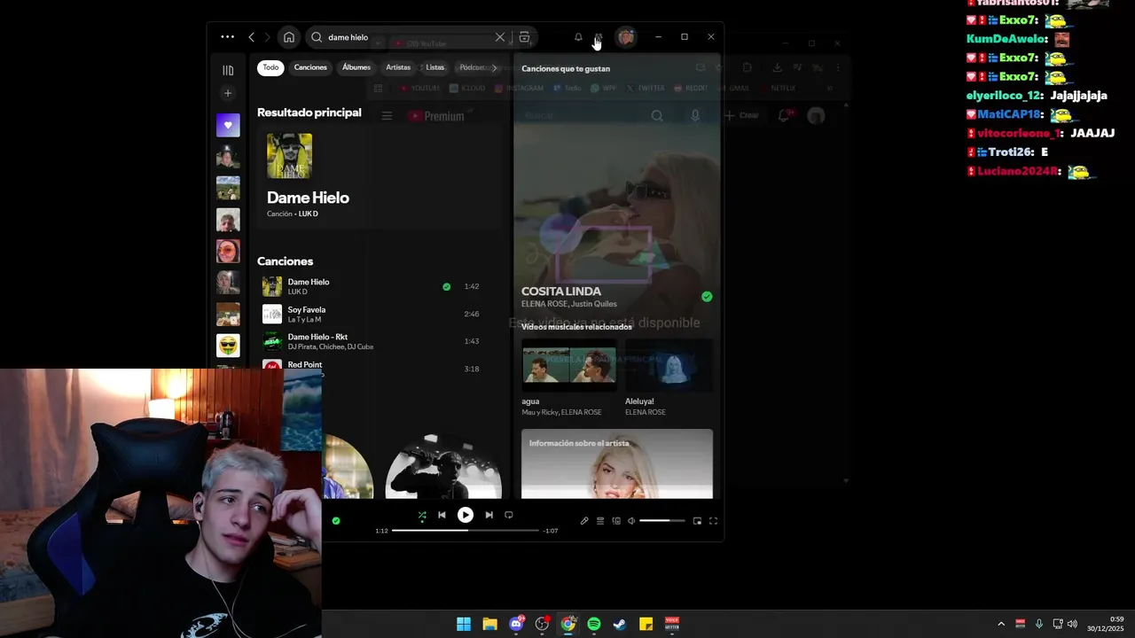Viewport: 1135px width, 638px height.
Task: Select the 'Todo' filter chip
Action: 270,67
